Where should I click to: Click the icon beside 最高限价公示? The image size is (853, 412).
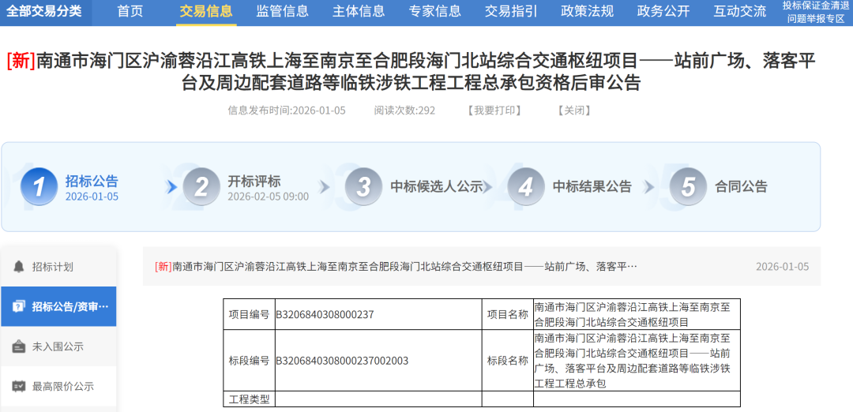(x=19, y=387)
